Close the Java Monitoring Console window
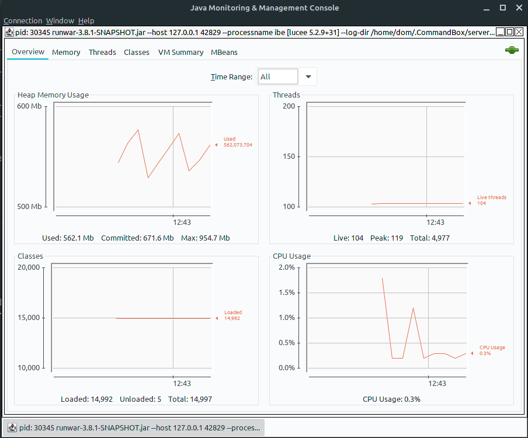The width and height of the screenshot is (528, 438). pos(519,8)
